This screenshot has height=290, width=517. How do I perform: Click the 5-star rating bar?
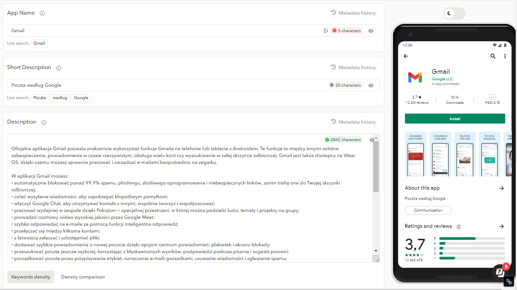(x=472, y=238)
